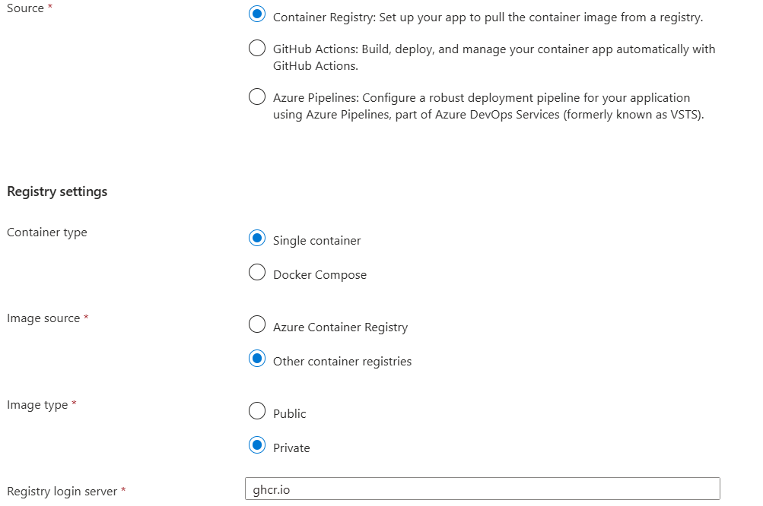Choose Docker Compose as container type
763x506 pixels.
257,272
